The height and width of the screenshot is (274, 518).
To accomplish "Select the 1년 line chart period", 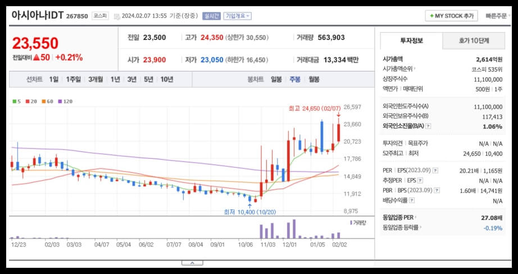I will pyautogui.click(x=115, y=79).
